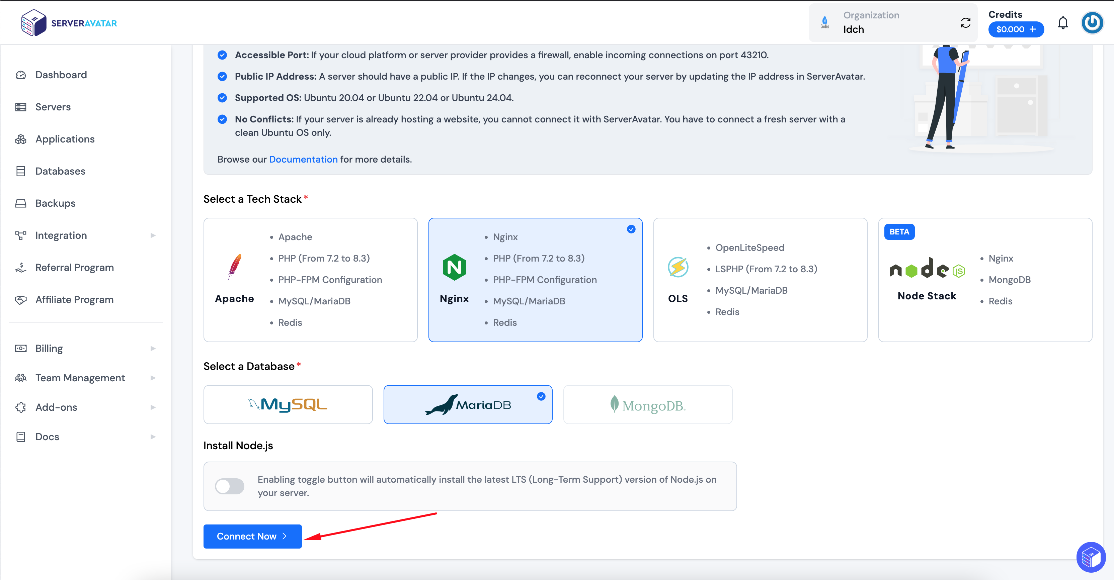The image size is (1114, 580).
Task: Click "MongoDB" bullet in Node Stack card
Action: tap(1009, 280)
